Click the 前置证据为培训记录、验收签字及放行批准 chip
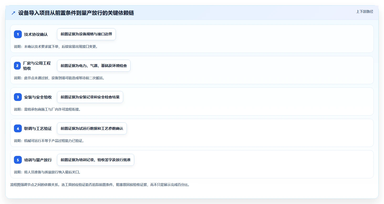 96,160
